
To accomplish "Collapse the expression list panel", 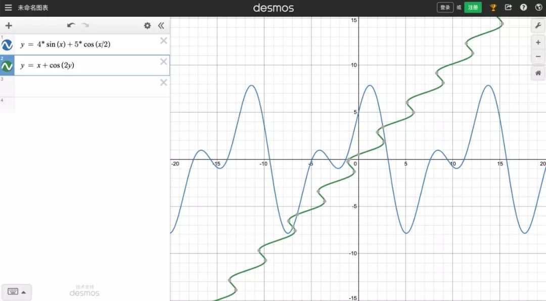I will point(161,25).
